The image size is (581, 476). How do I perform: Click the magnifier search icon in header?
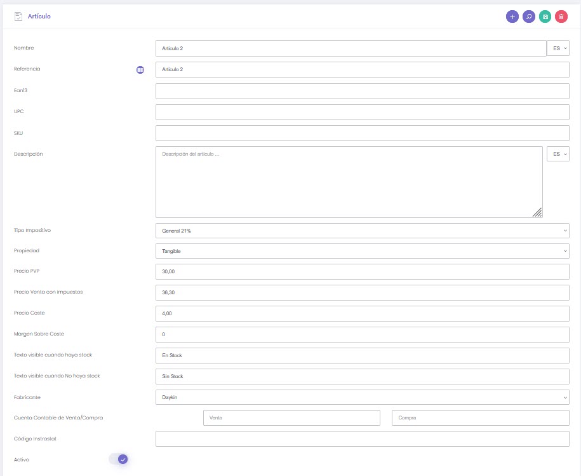[528, 17]
